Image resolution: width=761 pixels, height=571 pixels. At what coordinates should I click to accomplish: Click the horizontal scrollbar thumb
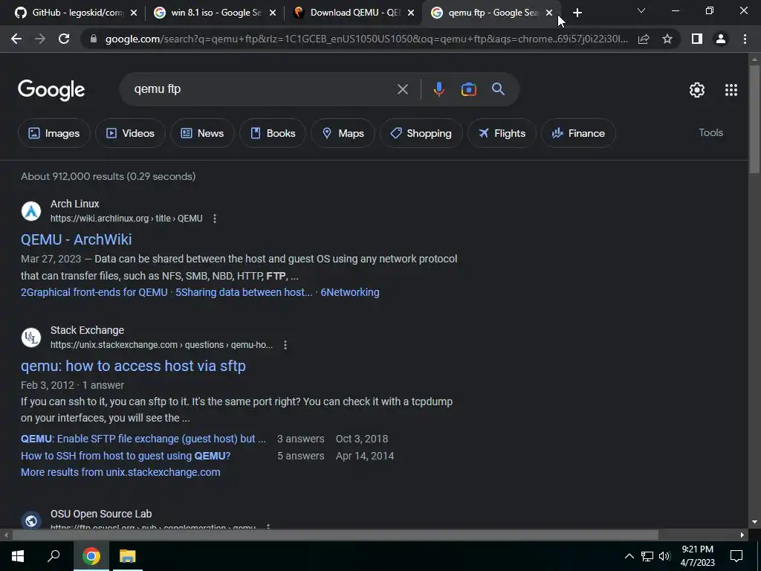[x=335, y=535]
